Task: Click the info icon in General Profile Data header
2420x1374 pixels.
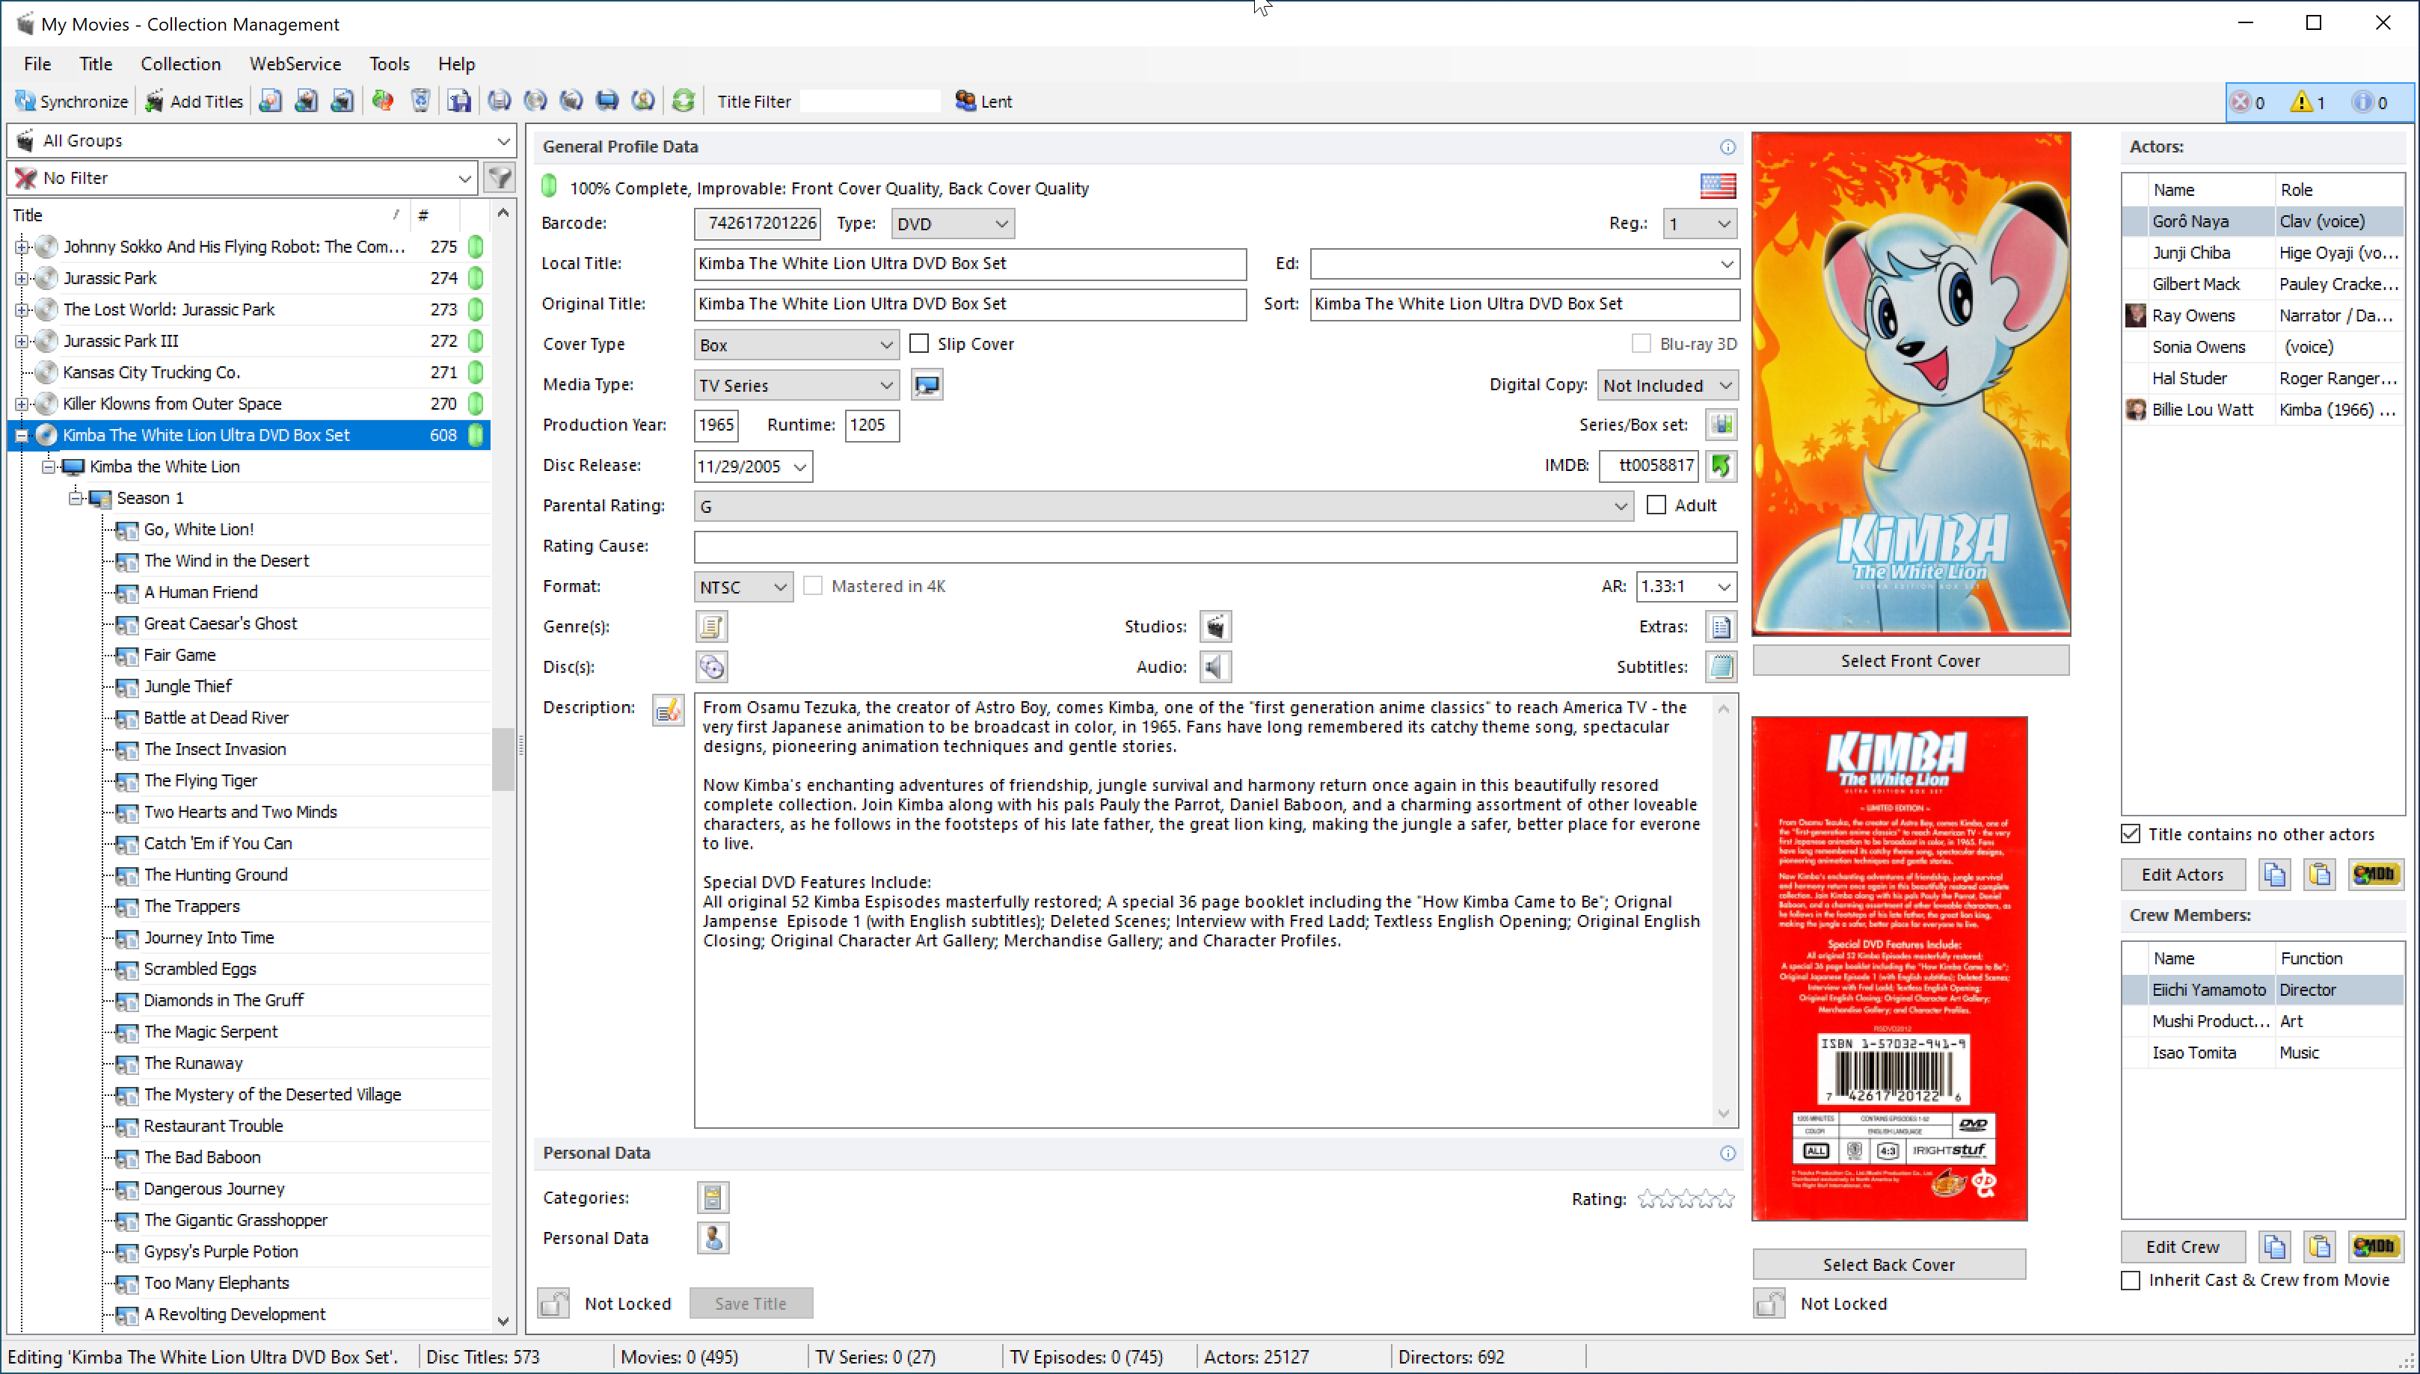Action: pyautogui.click(x=1728, y=147)
